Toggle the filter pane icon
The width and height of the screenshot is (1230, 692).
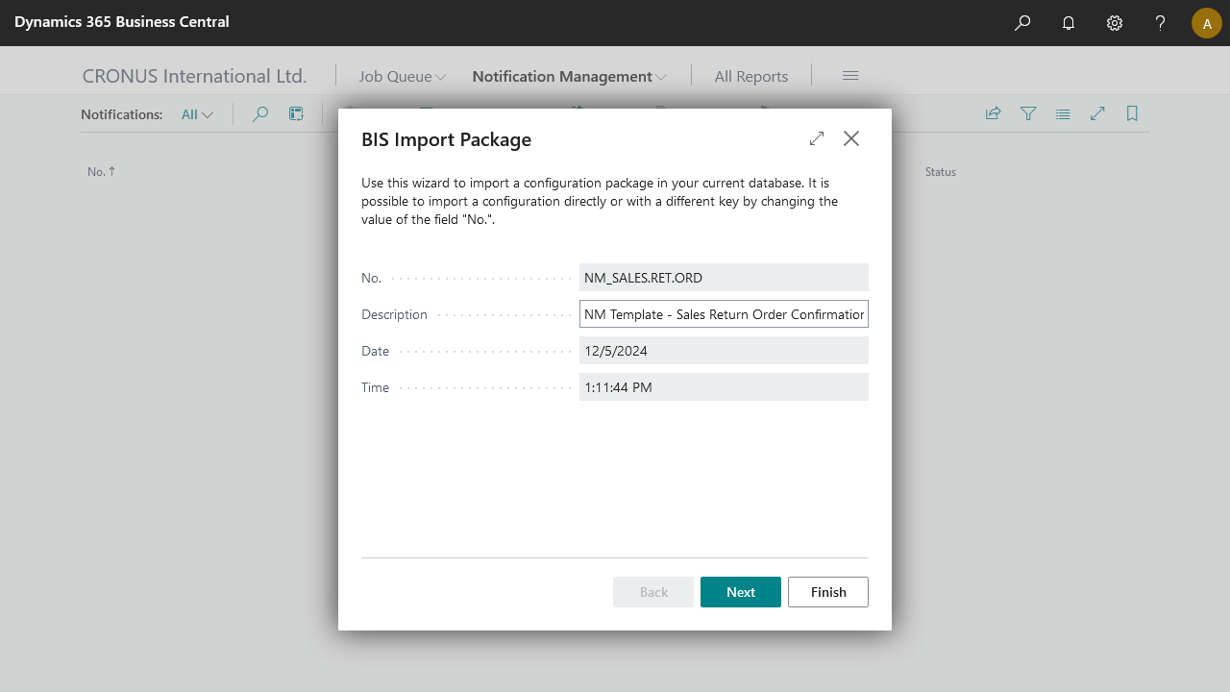tap(1028, 113)
